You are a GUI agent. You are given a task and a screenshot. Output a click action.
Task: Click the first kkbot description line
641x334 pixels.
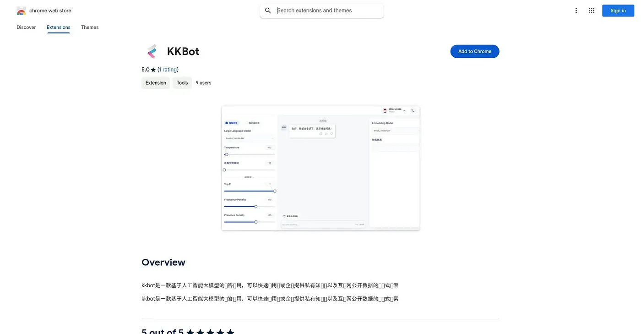(x=270, y=285)
